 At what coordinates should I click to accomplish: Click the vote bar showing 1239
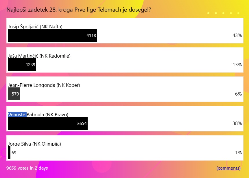[x=22, y=65]
